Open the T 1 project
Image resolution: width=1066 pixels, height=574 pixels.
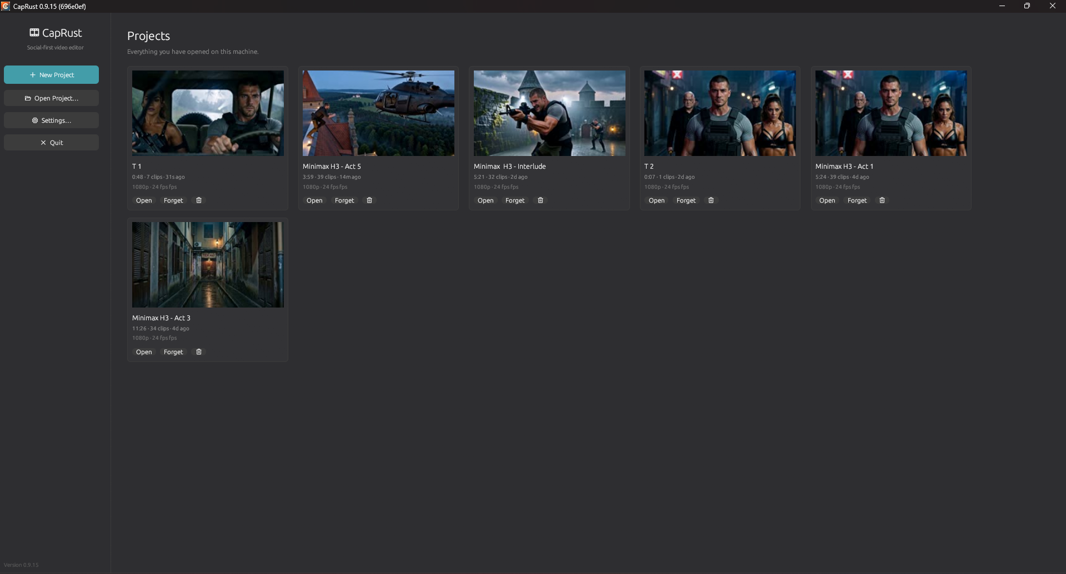pyautogui.click(x=144, y=200)
